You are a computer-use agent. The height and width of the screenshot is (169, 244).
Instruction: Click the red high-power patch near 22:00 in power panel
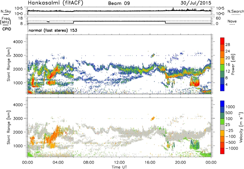[195, 83]
